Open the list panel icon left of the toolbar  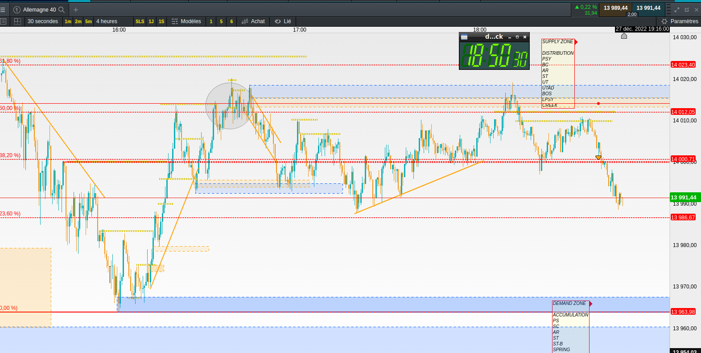3,21
